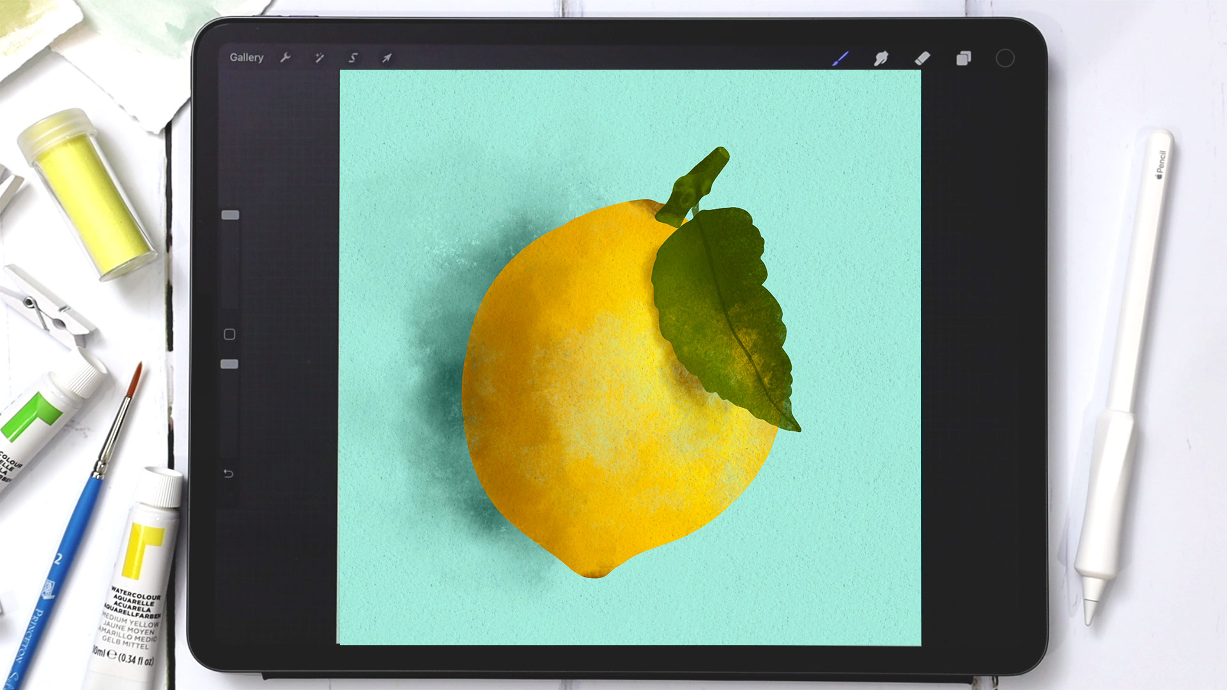Select the Smudge tool
Viewport: 1227px width, 690px height.
[882, 58]
